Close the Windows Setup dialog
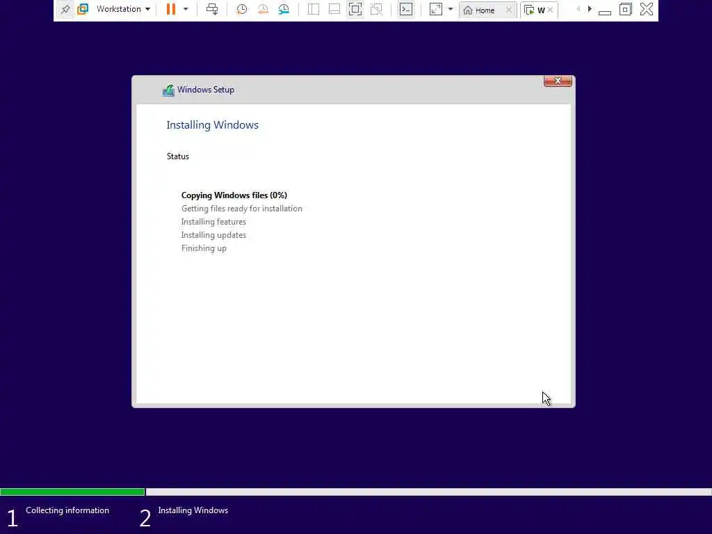Viewport: 712px width, 534px height. point(558,81)
